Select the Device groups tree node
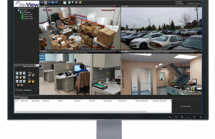 pos(23,10)
